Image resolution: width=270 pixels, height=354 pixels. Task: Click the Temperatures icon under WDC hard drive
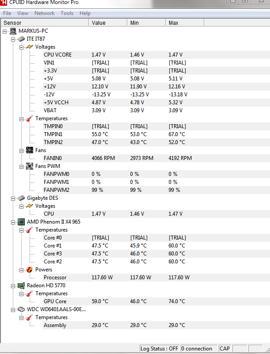(30, 317)
